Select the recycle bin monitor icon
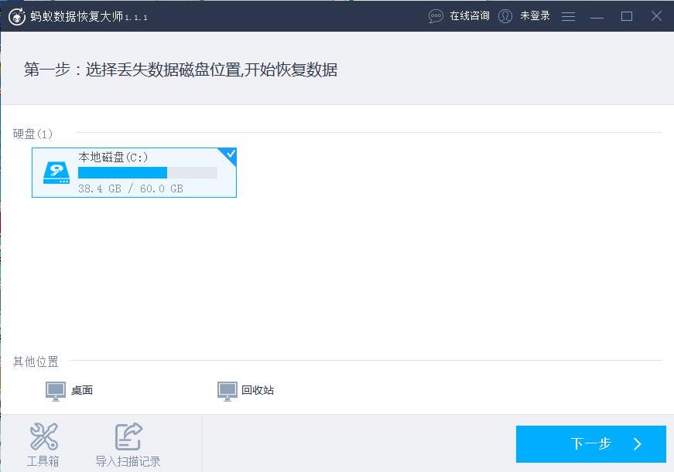The width and height of the screenshot is (674, 472). click(227, 391)
